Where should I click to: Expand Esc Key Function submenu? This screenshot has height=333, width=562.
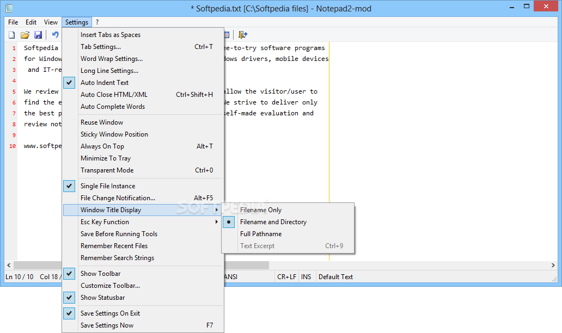pos(143,222)
